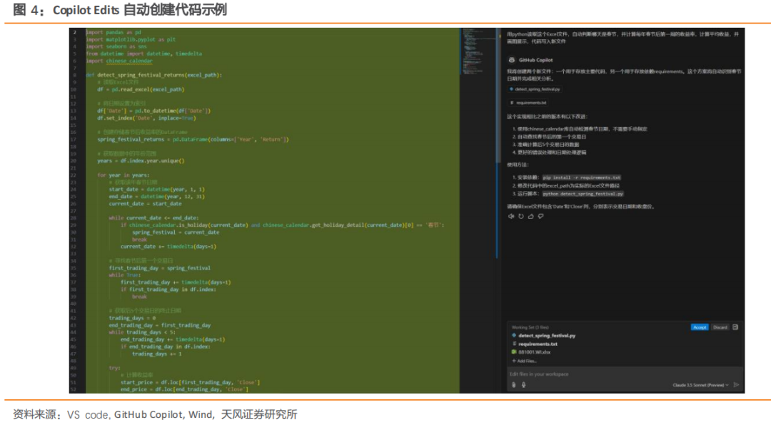771x425 pixels.
Task: Click the 'years = df.index.year.unique()' line
Action: (x=141, y=160)
